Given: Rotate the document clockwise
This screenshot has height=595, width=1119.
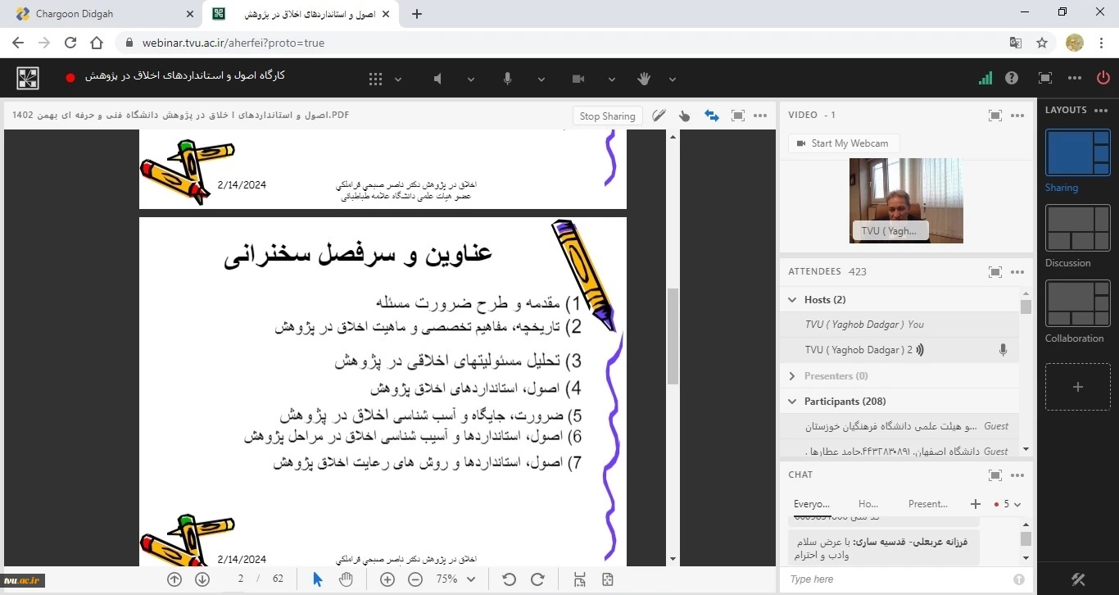Looking at the screenshot, I should point(537,579).
